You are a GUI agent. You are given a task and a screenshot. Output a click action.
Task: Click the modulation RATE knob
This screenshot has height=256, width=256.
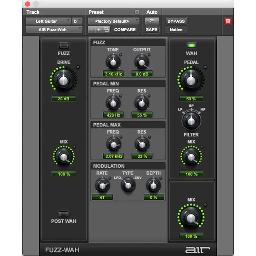click(x=102, y=186)
